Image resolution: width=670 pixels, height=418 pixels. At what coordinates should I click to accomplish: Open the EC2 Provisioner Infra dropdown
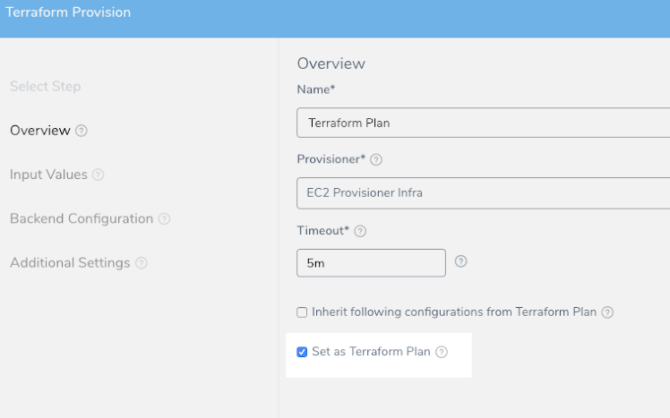coord(484,193)
